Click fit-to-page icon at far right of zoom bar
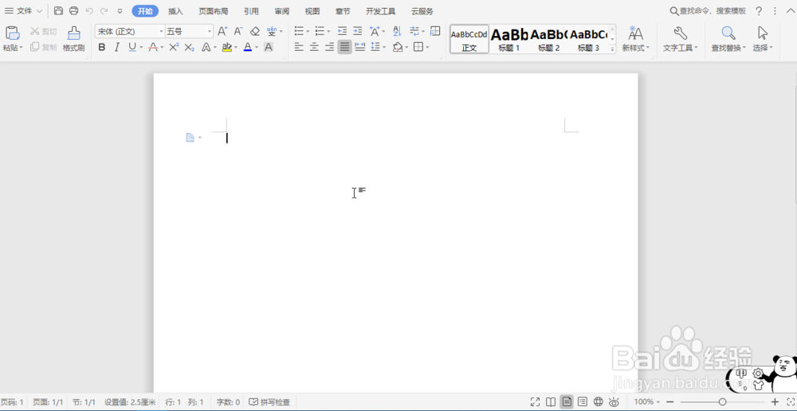The image size is (797, 411). (790, 402)
